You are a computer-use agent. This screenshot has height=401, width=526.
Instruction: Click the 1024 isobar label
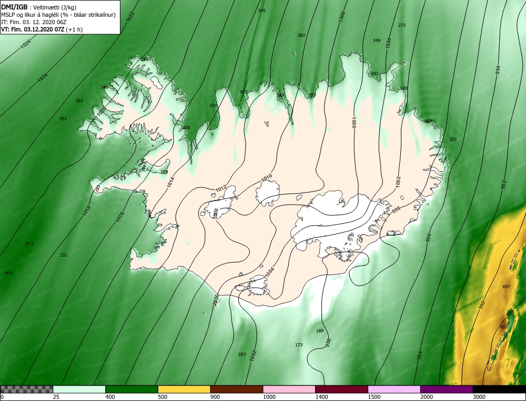(43, 78)
